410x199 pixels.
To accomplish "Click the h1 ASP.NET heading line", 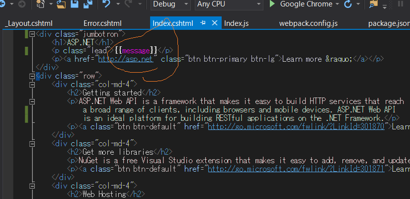I will 82,42.
